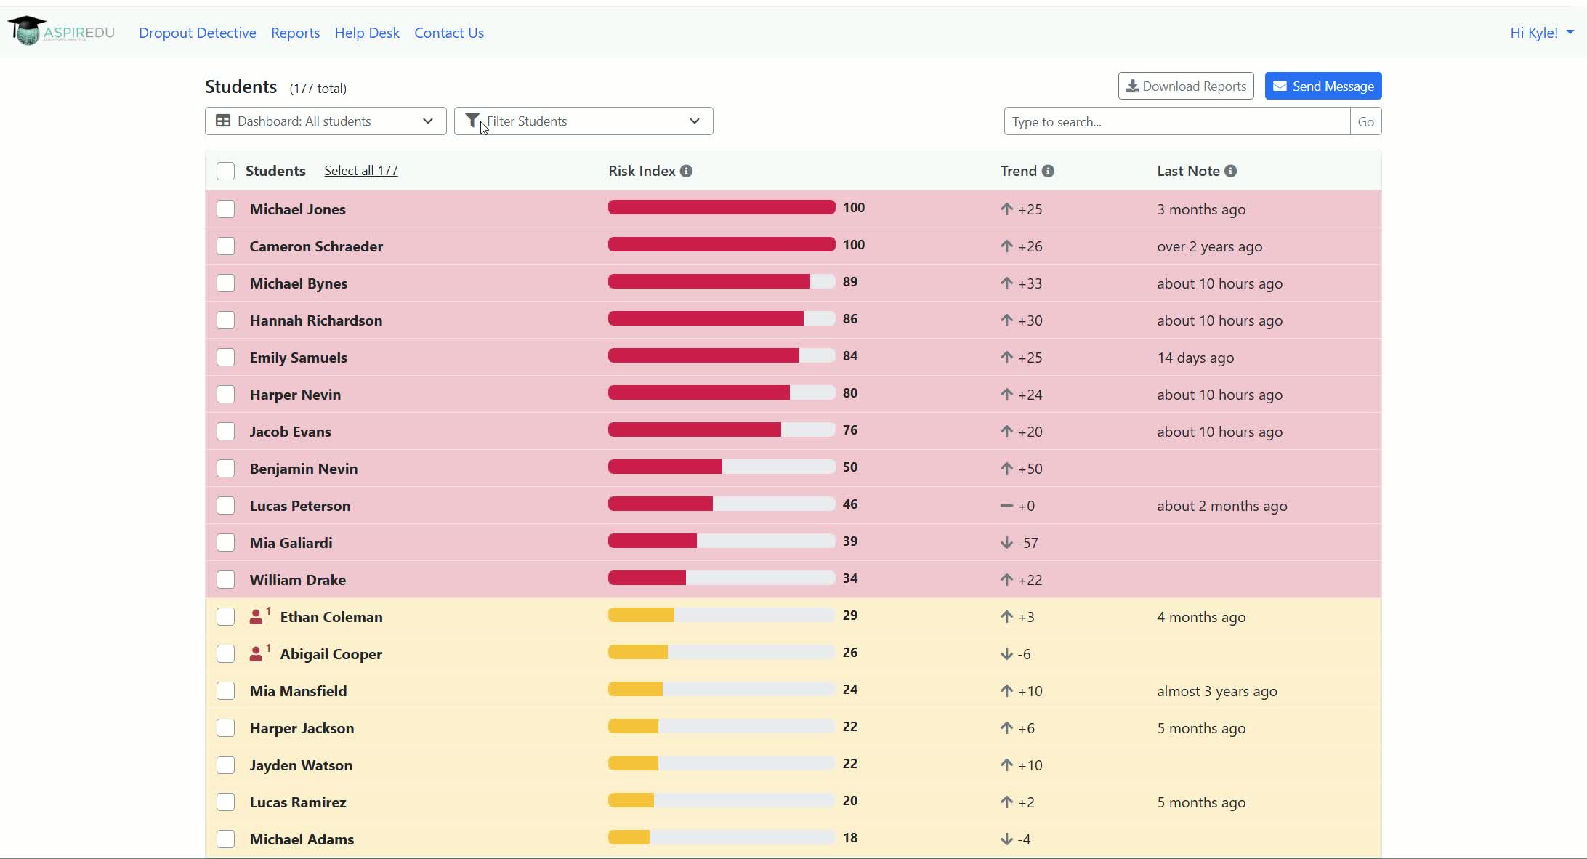Click the Last Note column header
This screenshot has height=859, width=1587.
(x=1189, y=171)
